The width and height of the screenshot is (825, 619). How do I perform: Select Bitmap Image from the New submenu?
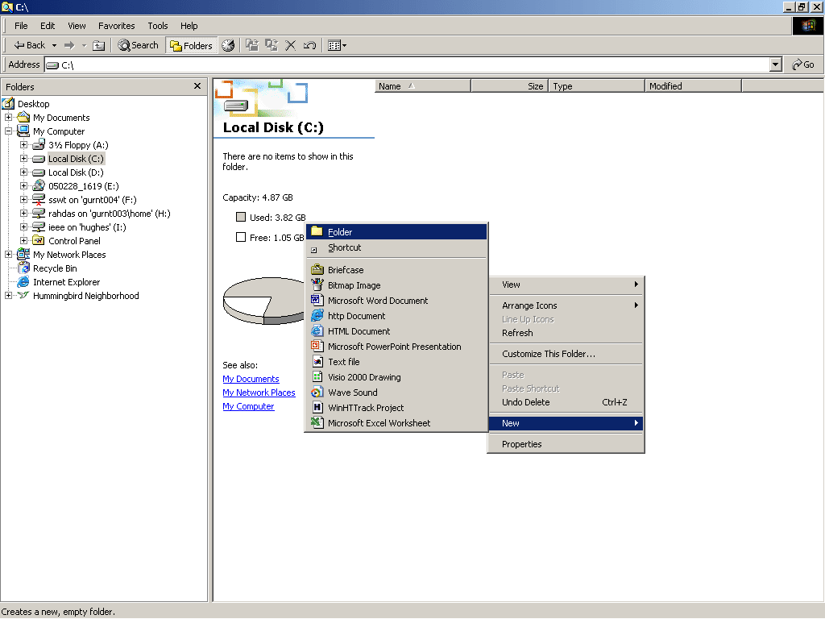coord(354,285)
